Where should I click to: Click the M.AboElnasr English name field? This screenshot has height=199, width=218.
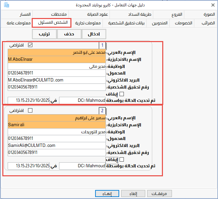(x=56, y=59)
